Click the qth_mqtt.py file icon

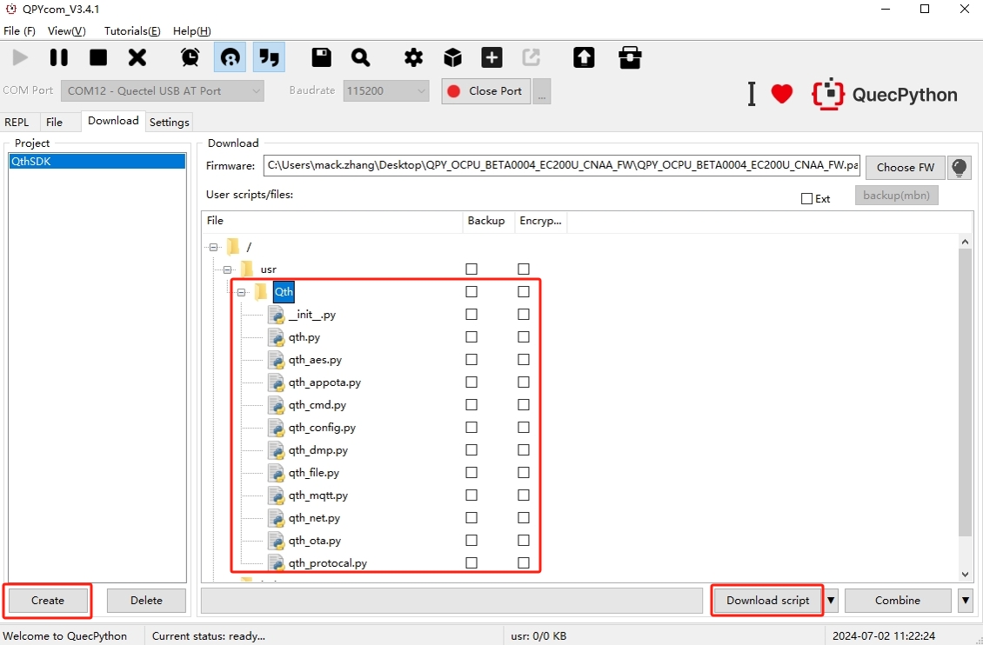pos(276,495)
